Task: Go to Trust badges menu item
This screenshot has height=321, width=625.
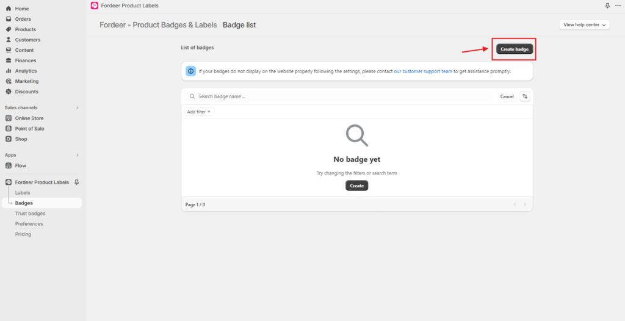Action: point(30,214)
